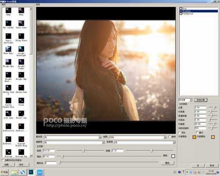Click the Random button
The height and width of the screenshot is (176, 220).
pos(167,162)
